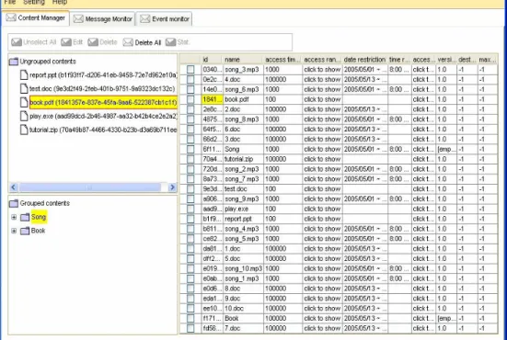
Task: Click the left arrow of horizontal scrollbar
Action: [13, 187]
